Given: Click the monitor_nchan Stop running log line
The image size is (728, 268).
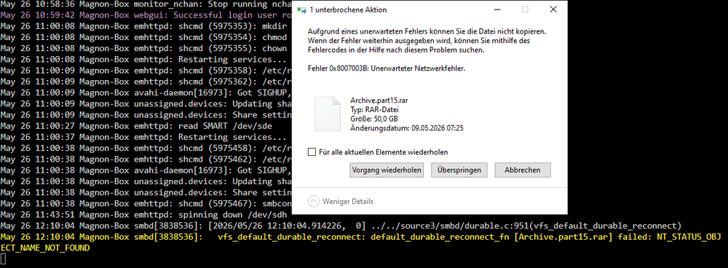Looking at the screenshot, I should pos(146,4).
